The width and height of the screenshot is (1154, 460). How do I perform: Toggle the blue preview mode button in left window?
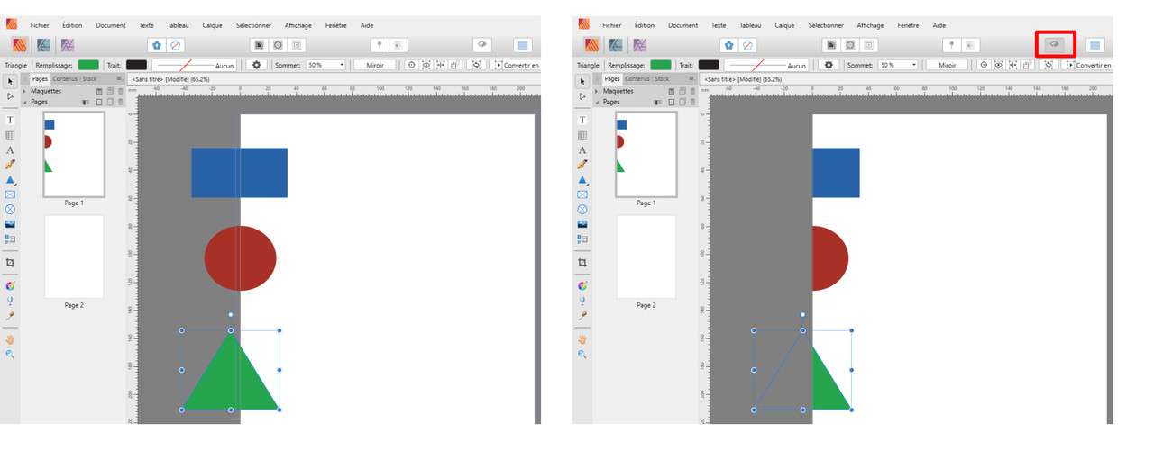(x=523, y=45)
